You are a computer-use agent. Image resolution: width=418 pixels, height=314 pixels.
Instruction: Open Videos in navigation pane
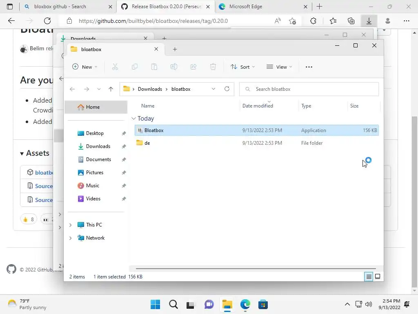93,199
